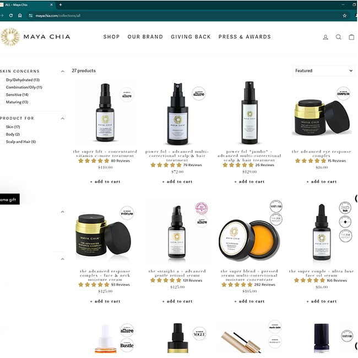Open the site search magnifier icon
358x358 pixels.
338,37
